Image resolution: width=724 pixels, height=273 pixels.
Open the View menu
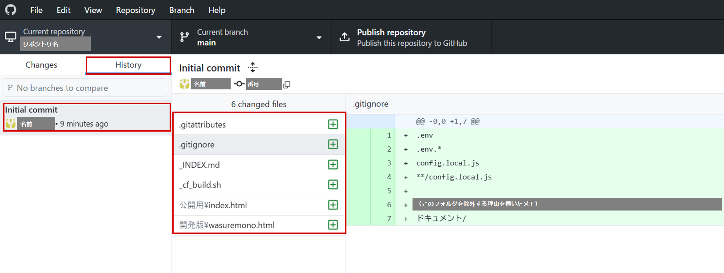(93, 10)
